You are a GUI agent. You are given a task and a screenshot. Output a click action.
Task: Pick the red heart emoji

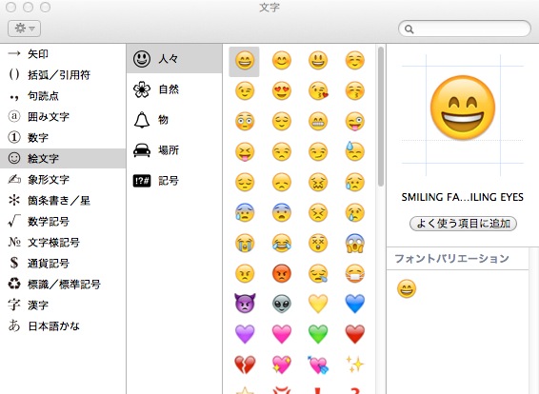355,334
